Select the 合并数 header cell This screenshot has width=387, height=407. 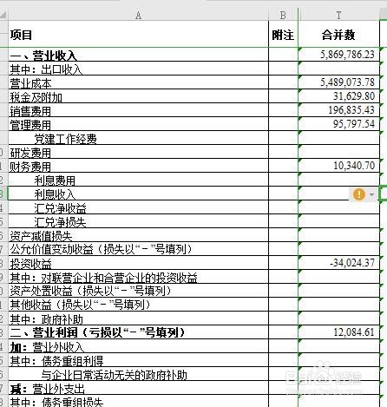pyautogui.click(x=338, y=35)
